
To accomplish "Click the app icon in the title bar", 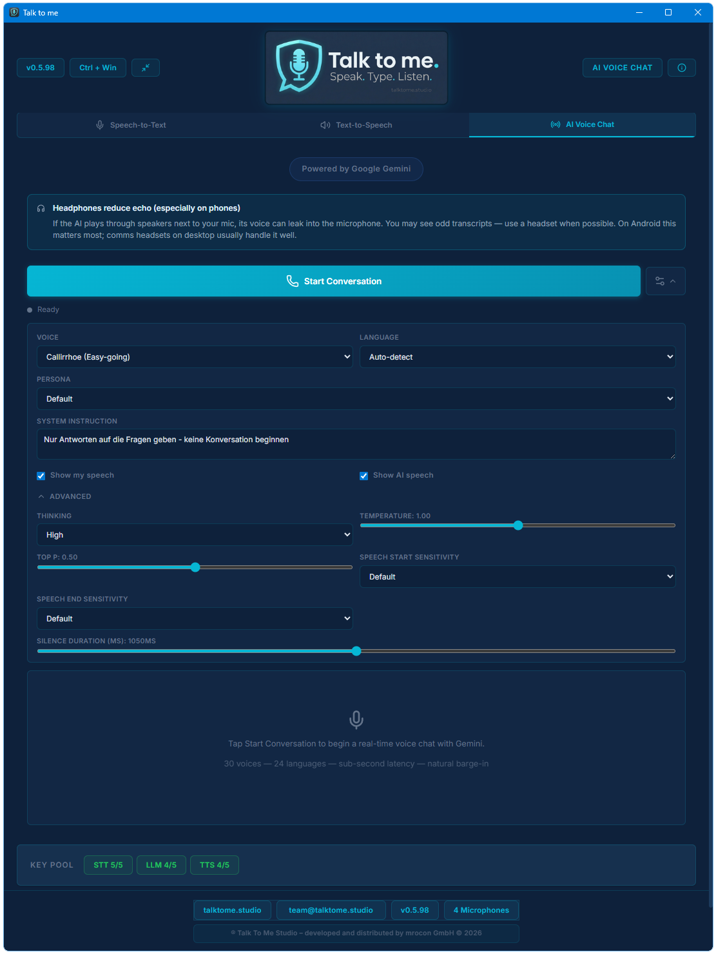I will 14,12.
